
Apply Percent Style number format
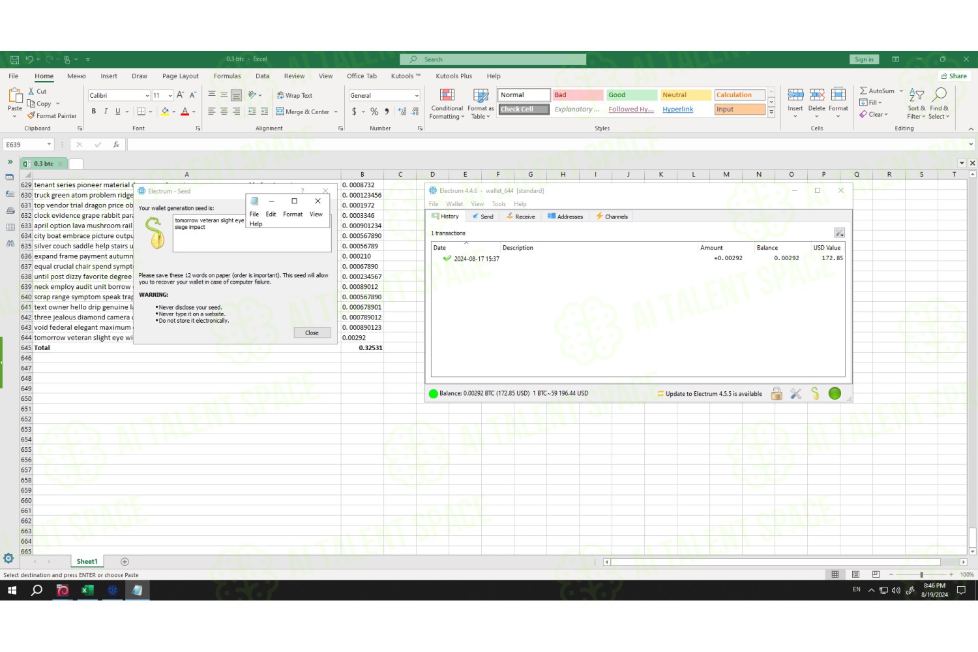point(374,111)
